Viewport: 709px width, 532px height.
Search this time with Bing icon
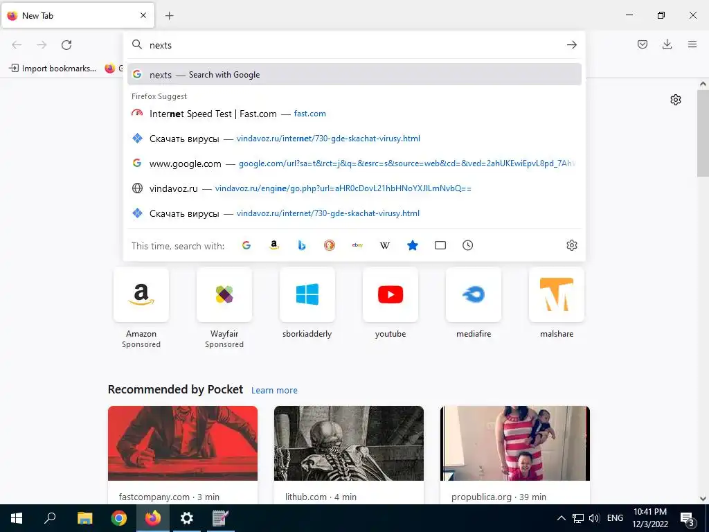(302, 245)
